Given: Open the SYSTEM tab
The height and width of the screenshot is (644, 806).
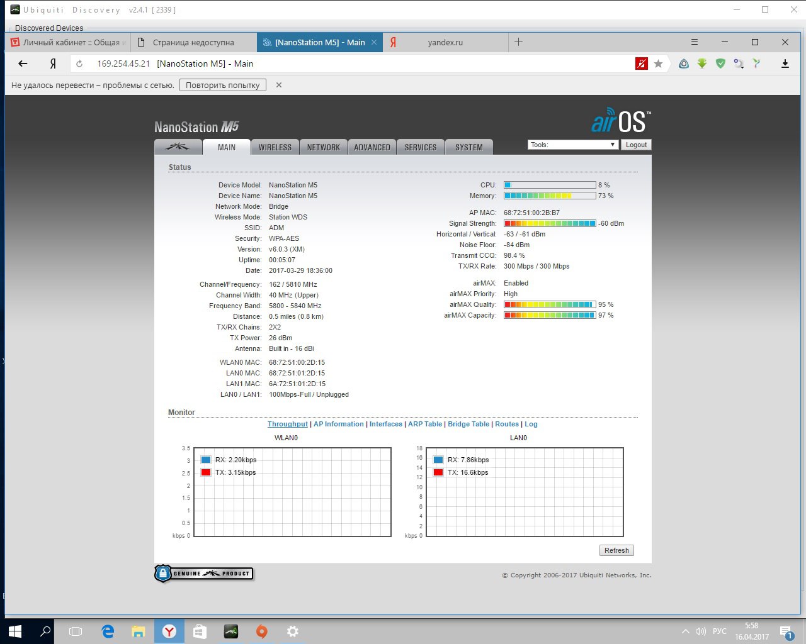Looking at the screenshot, I should coord(468,147).
